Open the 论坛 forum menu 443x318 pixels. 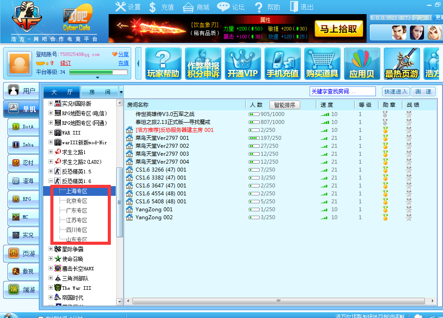pyautogui.click(x=231, y=7)
